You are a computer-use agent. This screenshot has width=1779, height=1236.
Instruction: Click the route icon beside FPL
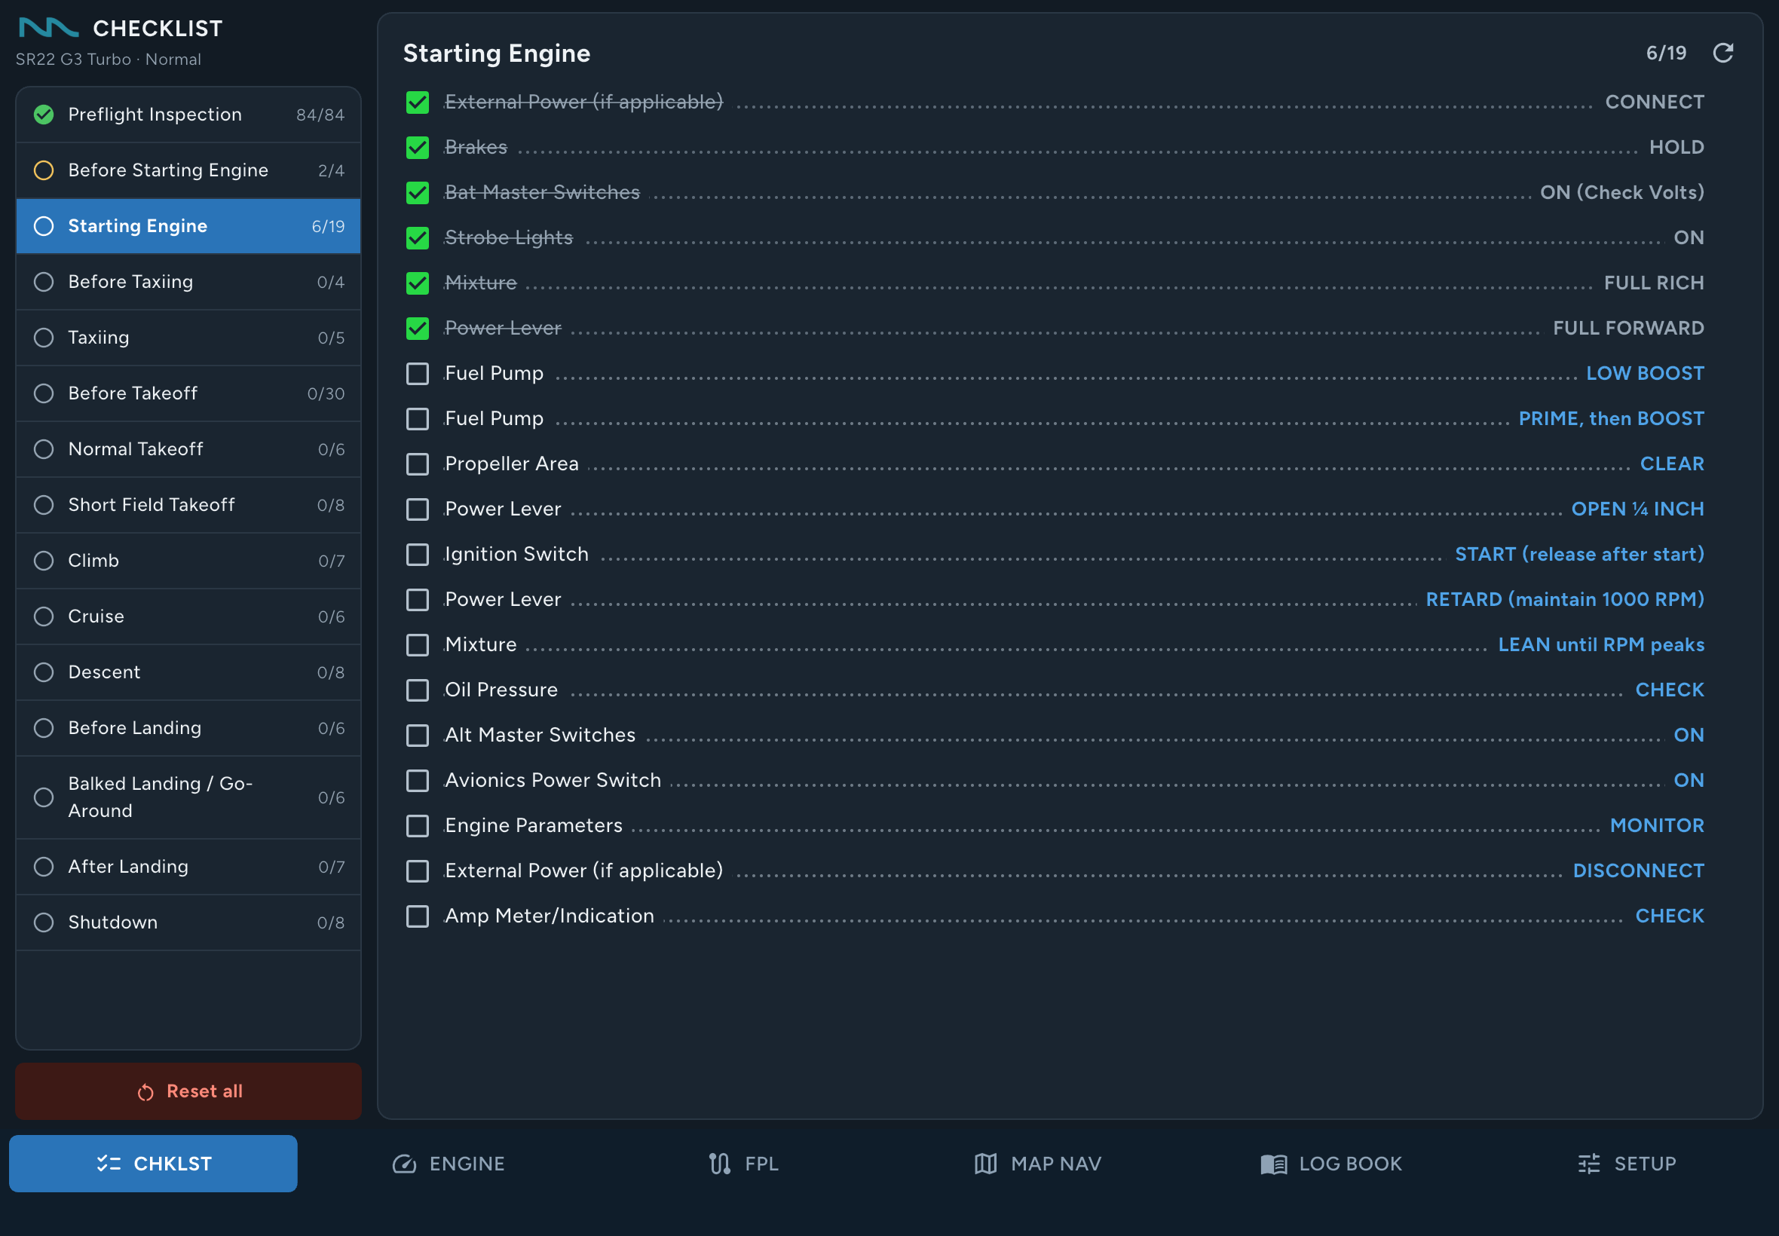click(719, 1163)
